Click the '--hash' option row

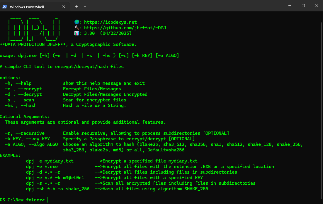65,106
